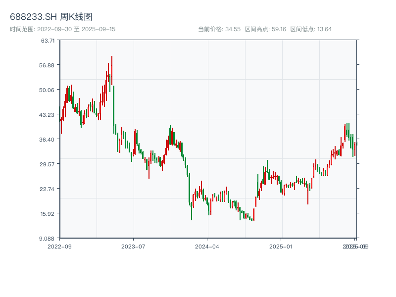This screenshot has height=297, width=396.
Task: Select the 2023-07 x-axis date label
Action: 133,246
